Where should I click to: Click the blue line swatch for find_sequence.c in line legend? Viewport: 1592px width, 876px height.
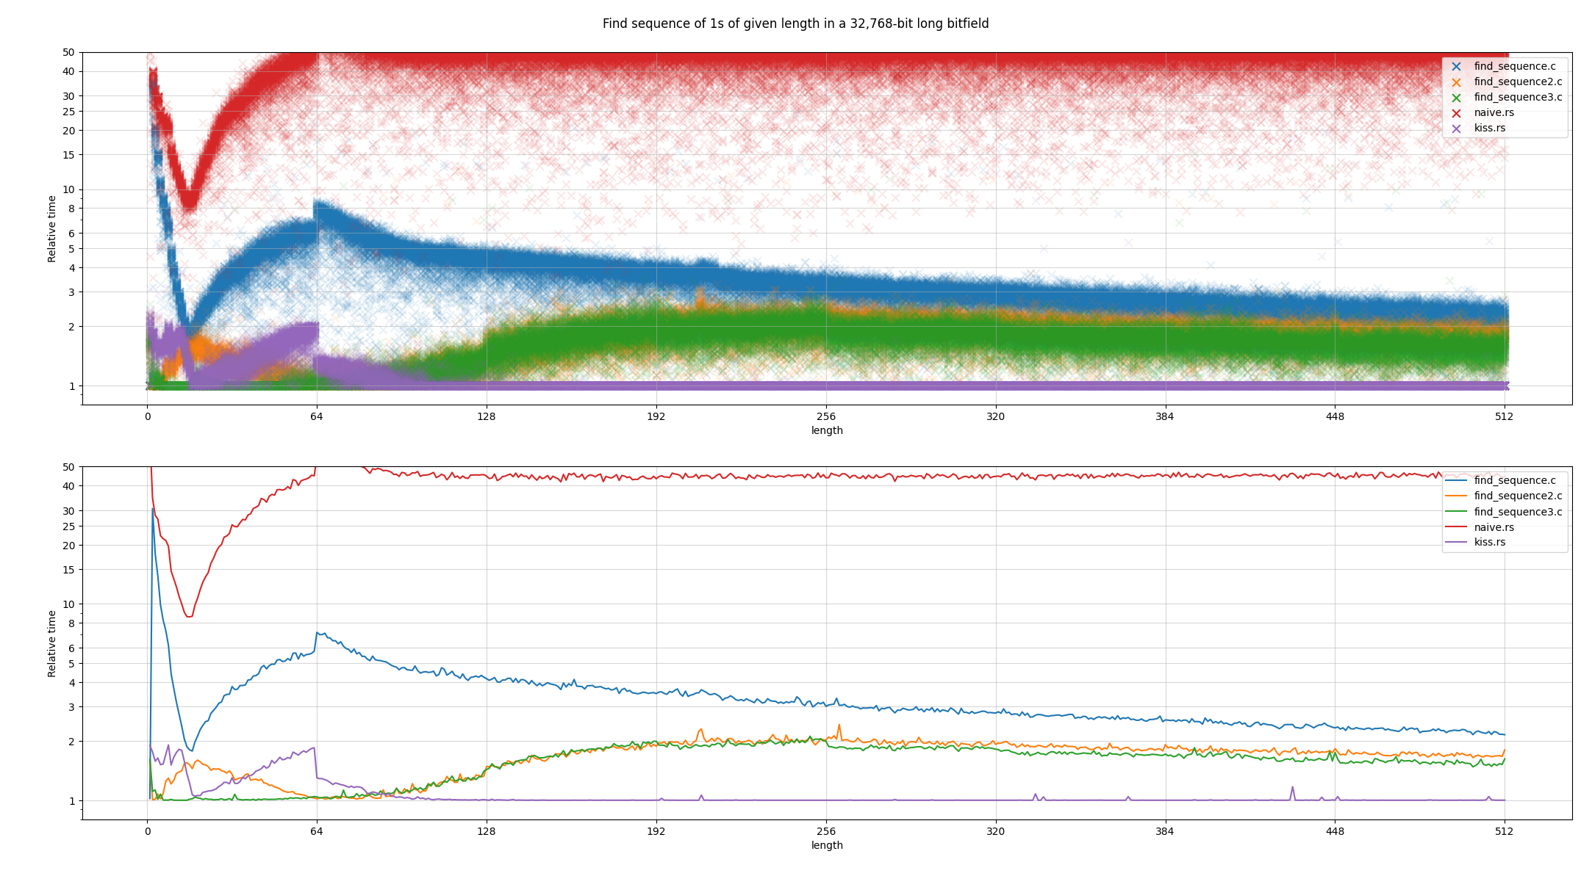(1456, 480)
